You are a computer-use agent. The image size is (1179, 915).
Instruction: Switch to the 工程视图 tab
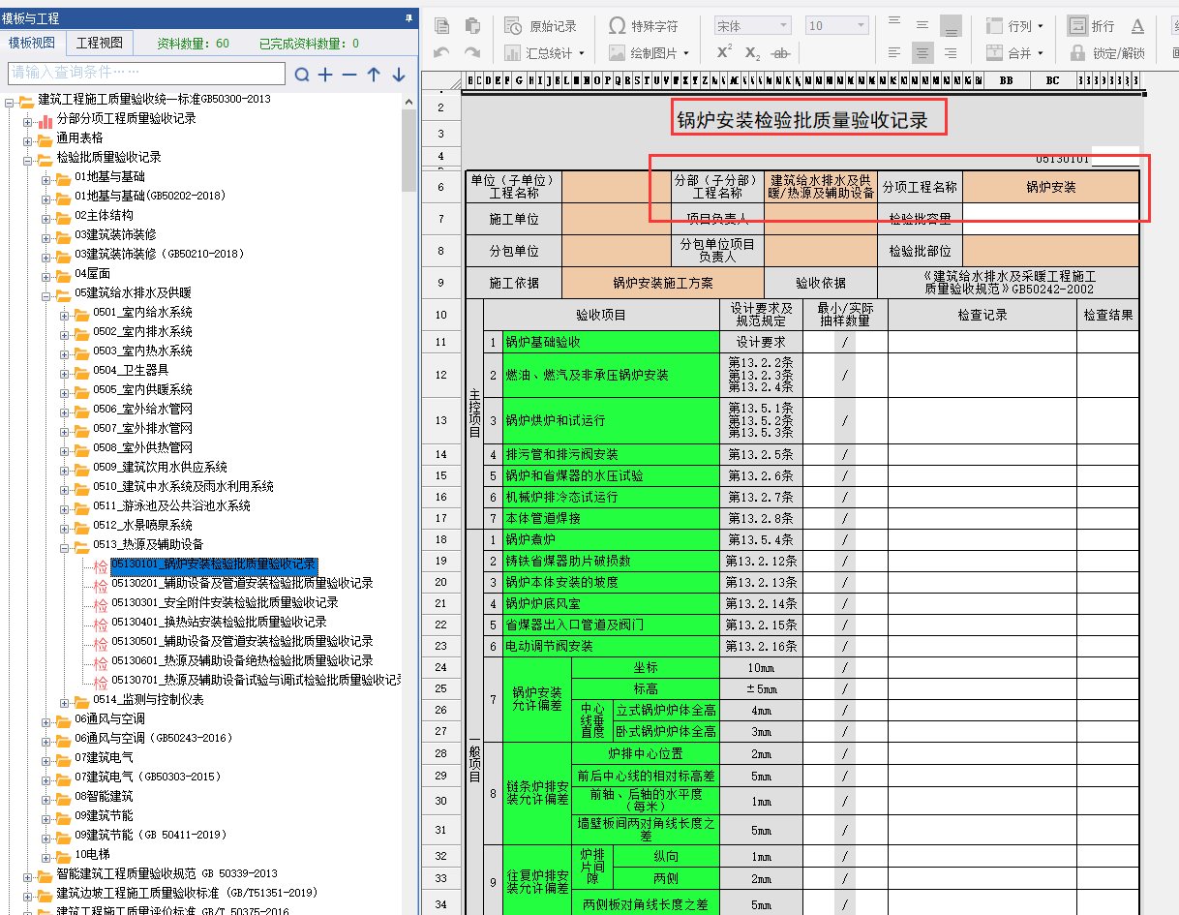(100, 43)
